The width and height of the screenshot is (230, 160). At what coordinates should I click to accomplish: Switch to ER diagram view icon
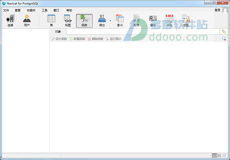tap(224, 155)
